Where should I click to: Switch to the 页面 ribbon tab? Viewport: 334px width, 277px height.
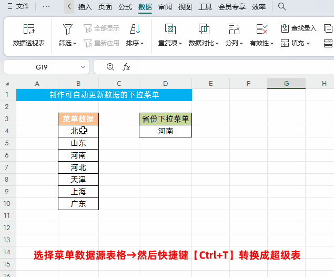[105, 7]
